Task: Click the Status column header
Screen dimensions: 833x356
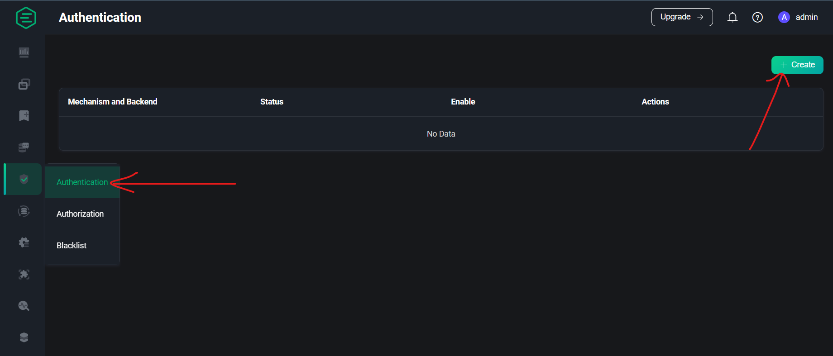Action: pyautogui.click(x=272, y=102)
